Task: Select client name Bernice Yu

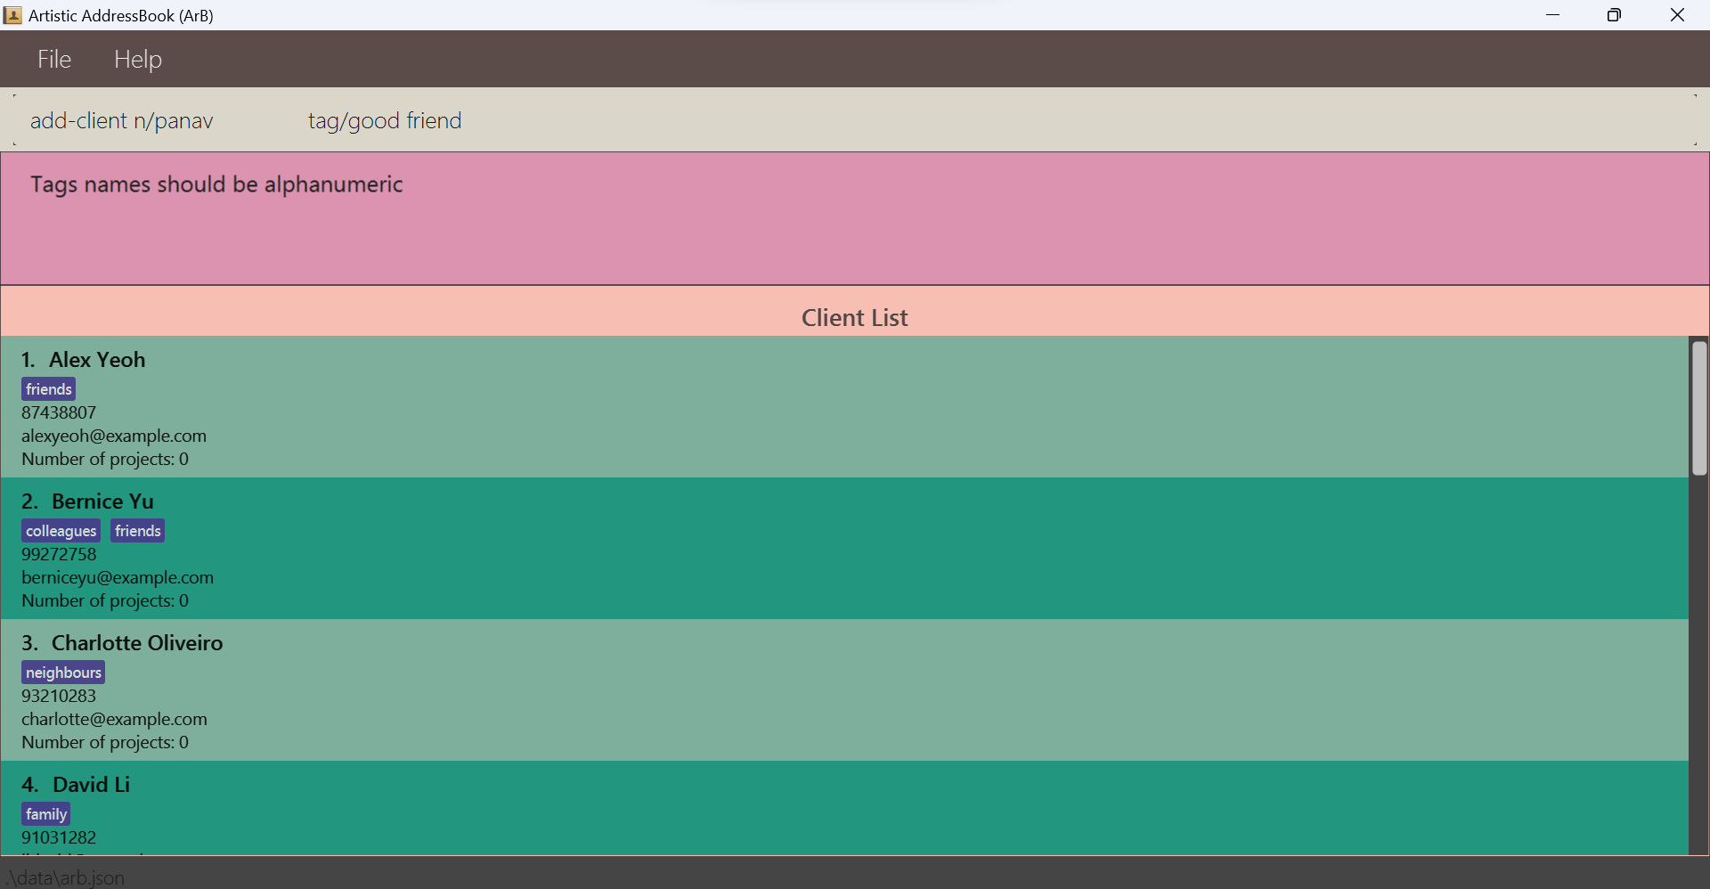Action: coord(102,502)
